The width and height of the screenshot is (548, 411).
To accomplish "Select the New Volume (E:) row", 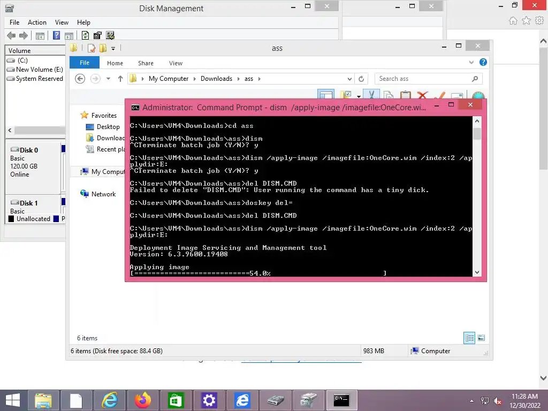I will (x=35, y=69).
